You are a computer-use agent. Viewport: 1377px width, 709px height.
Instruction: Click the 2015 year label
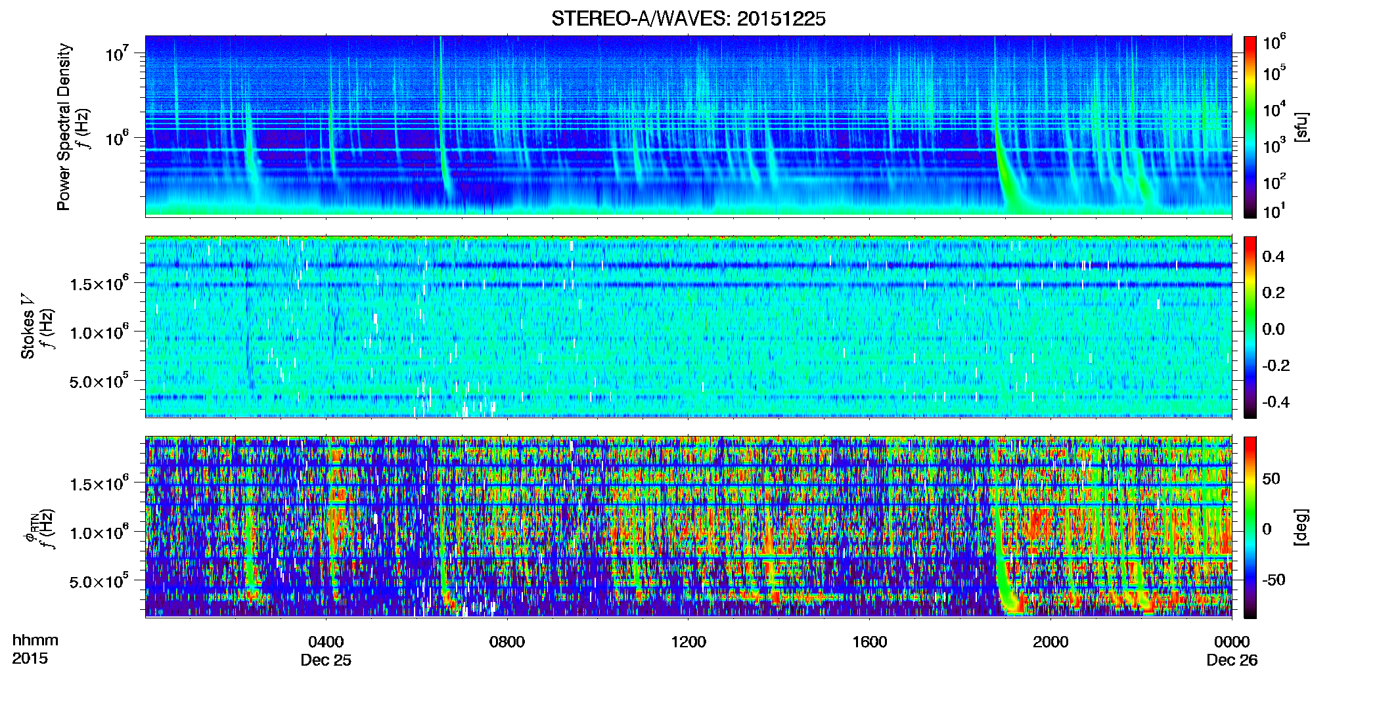tap(30, 658)
